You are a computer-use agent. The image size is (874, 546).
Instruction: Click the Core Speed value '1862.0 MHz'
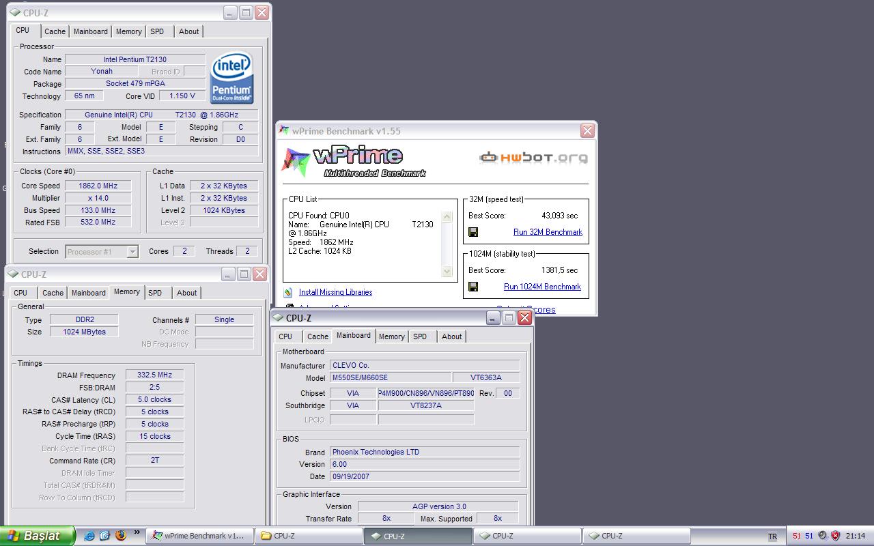coord(98,186)
